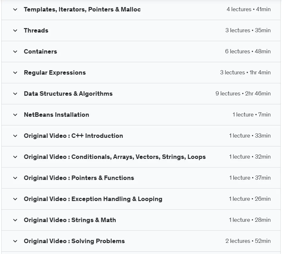Image resolution: width=282 pixels, height=254 pixels.
Task: Expand the Threads section chevron
Action: coord(15,31)
